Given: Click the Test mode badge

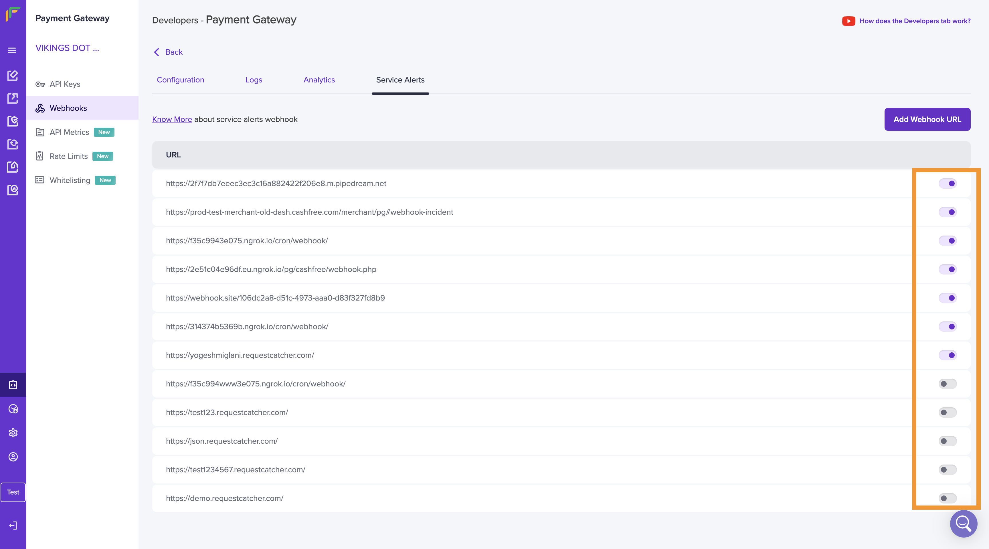Looking at the screenshot, I should coord(13,492).
